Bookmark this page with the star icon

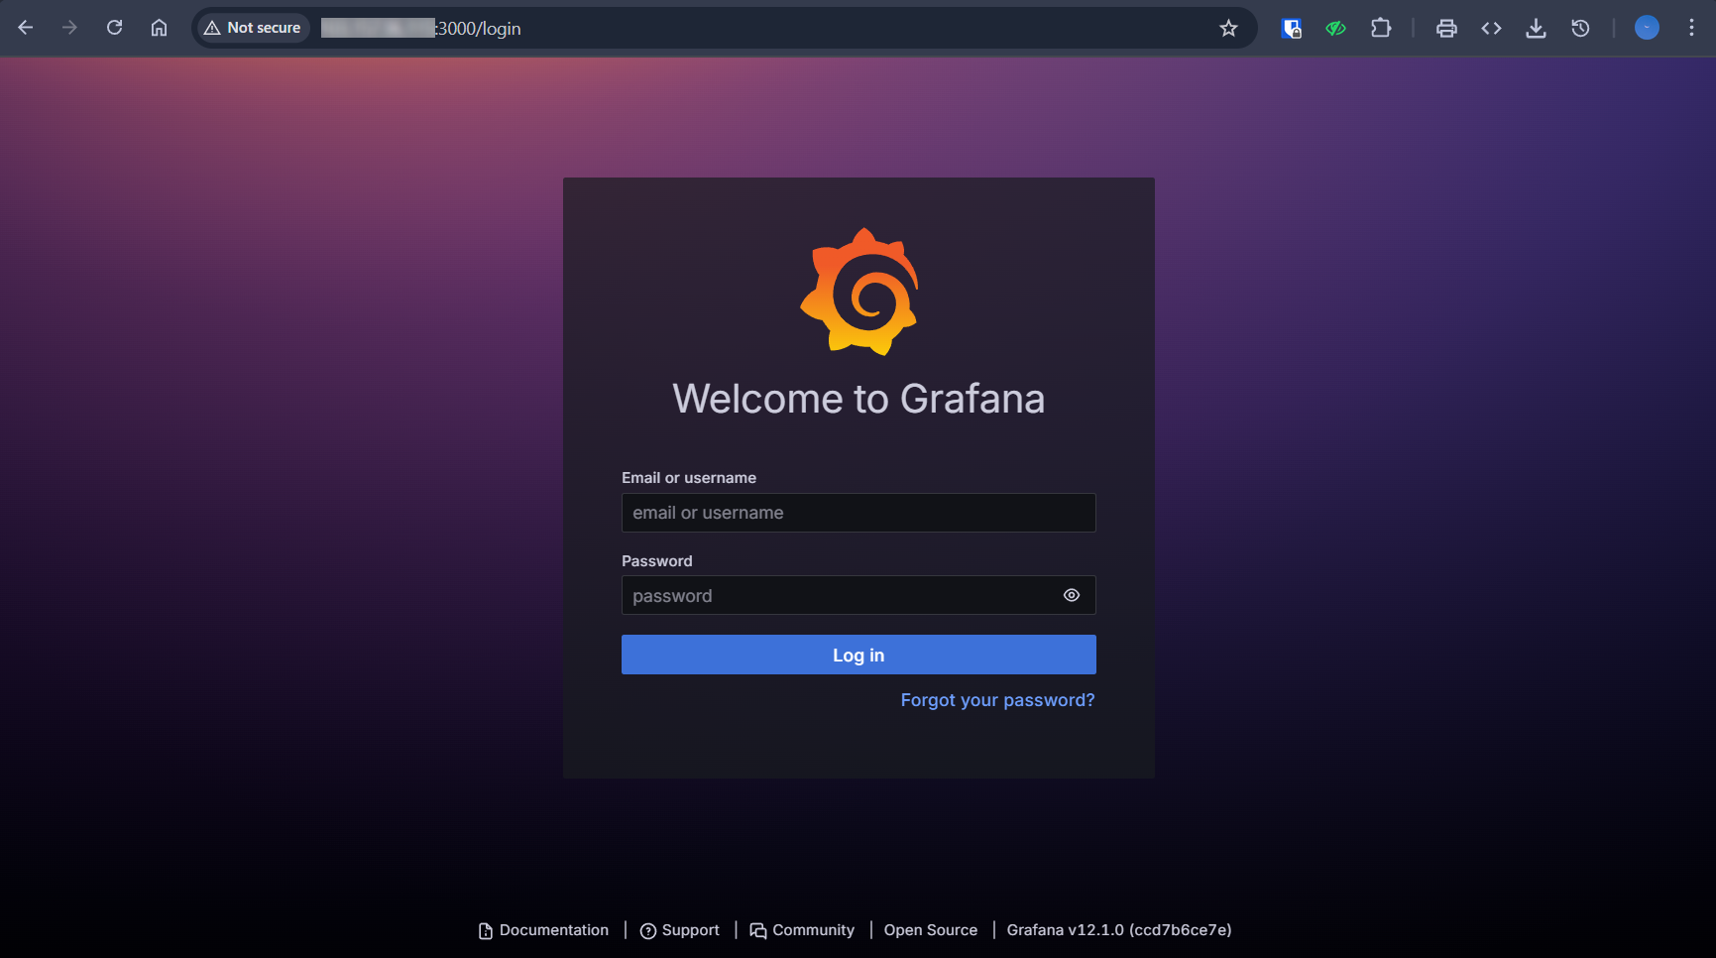coord(1228,28)
